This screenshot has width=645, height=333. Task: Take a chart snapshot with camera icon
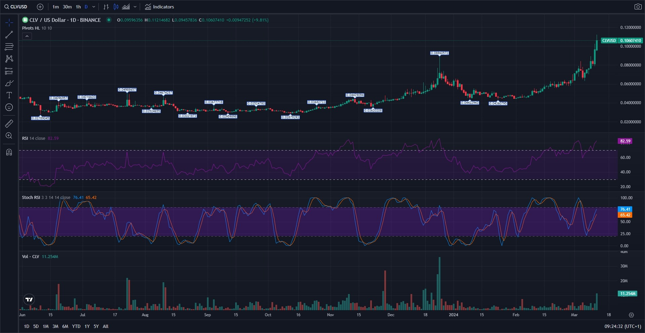(638, 7)
